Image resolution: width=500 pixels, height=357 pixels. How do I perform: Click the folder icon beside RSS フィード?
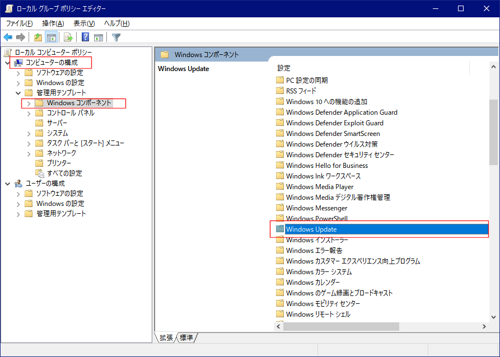(279, 91)
